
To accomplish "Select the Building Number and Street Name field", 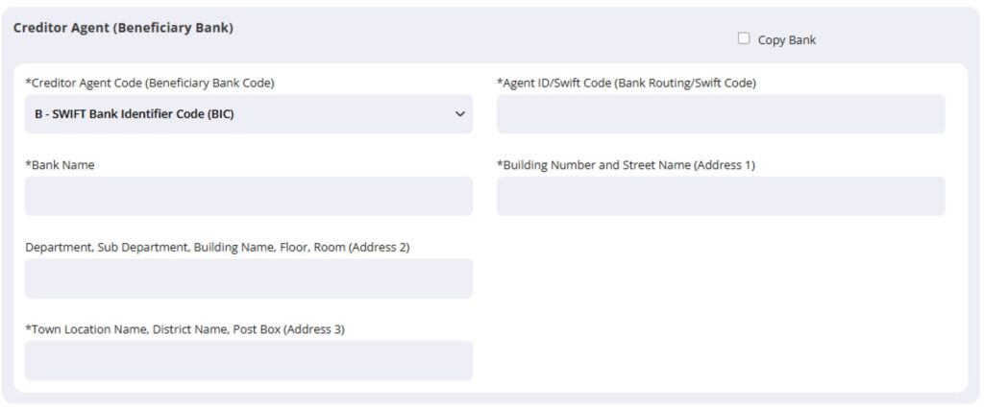I will coord(720,196).
